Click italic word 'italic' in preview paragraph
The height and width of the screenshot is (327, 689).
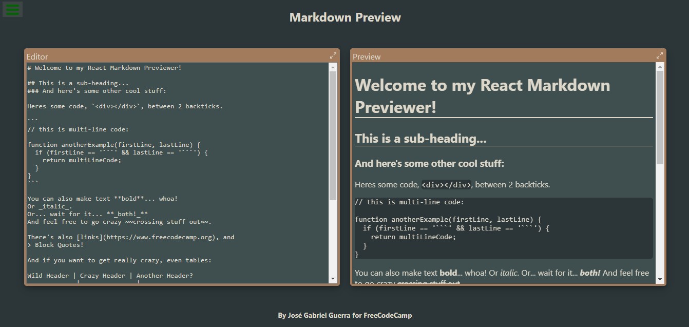point(508,273)
